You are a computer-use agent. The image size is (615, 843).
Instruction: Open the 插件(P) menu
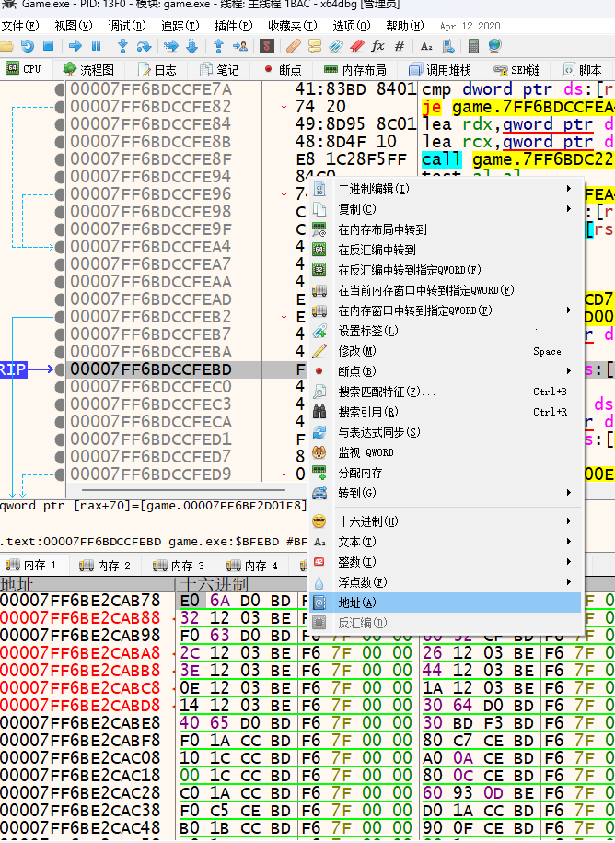click(x=234, y=26)
